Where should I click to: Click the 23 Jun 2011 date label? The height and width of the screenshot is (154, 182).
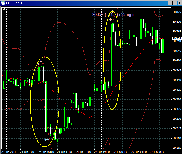point(9,152)
